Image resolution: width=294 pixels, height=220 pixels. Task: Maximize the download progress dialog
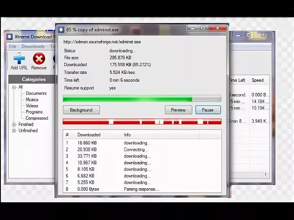point(203,28)
